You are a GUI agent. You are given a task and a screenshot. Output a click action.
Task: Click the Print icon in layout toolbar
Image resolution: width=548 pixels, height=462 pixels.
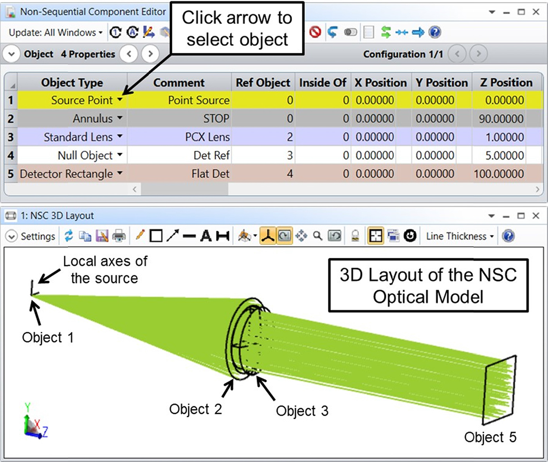click(119, 236)
